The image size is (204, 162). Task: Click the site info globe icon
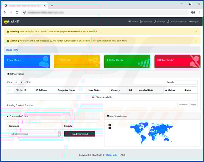25,12
